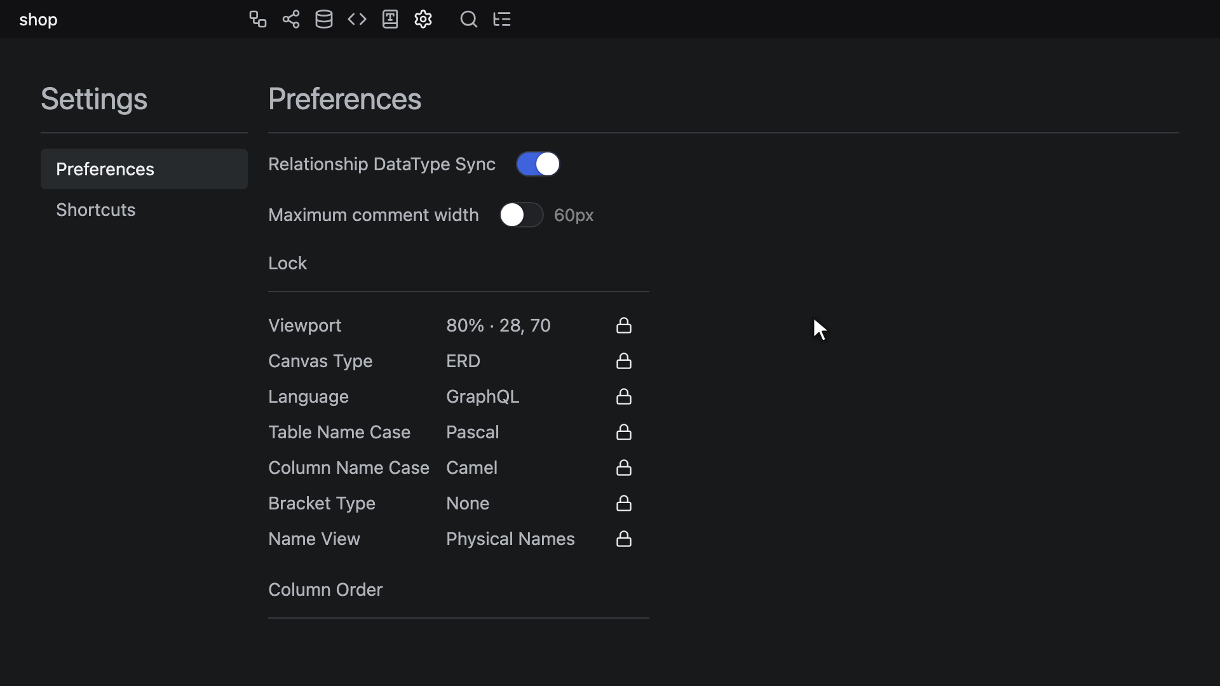Switch to the Shortcuts section
This screenshot has width=1220, height=686.
tap(144, 210)
